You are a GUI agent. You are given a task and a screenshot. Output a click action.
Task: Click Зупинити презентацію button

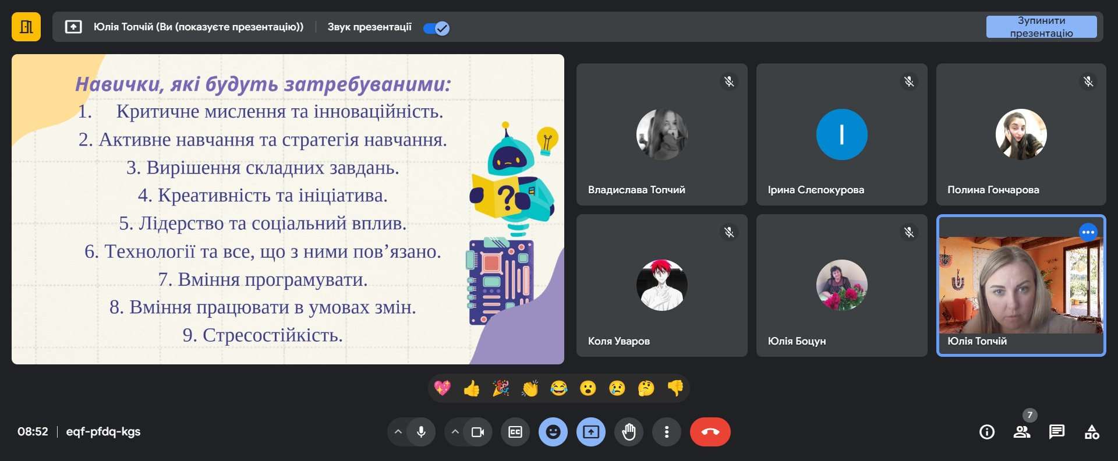pos(1041,27)
